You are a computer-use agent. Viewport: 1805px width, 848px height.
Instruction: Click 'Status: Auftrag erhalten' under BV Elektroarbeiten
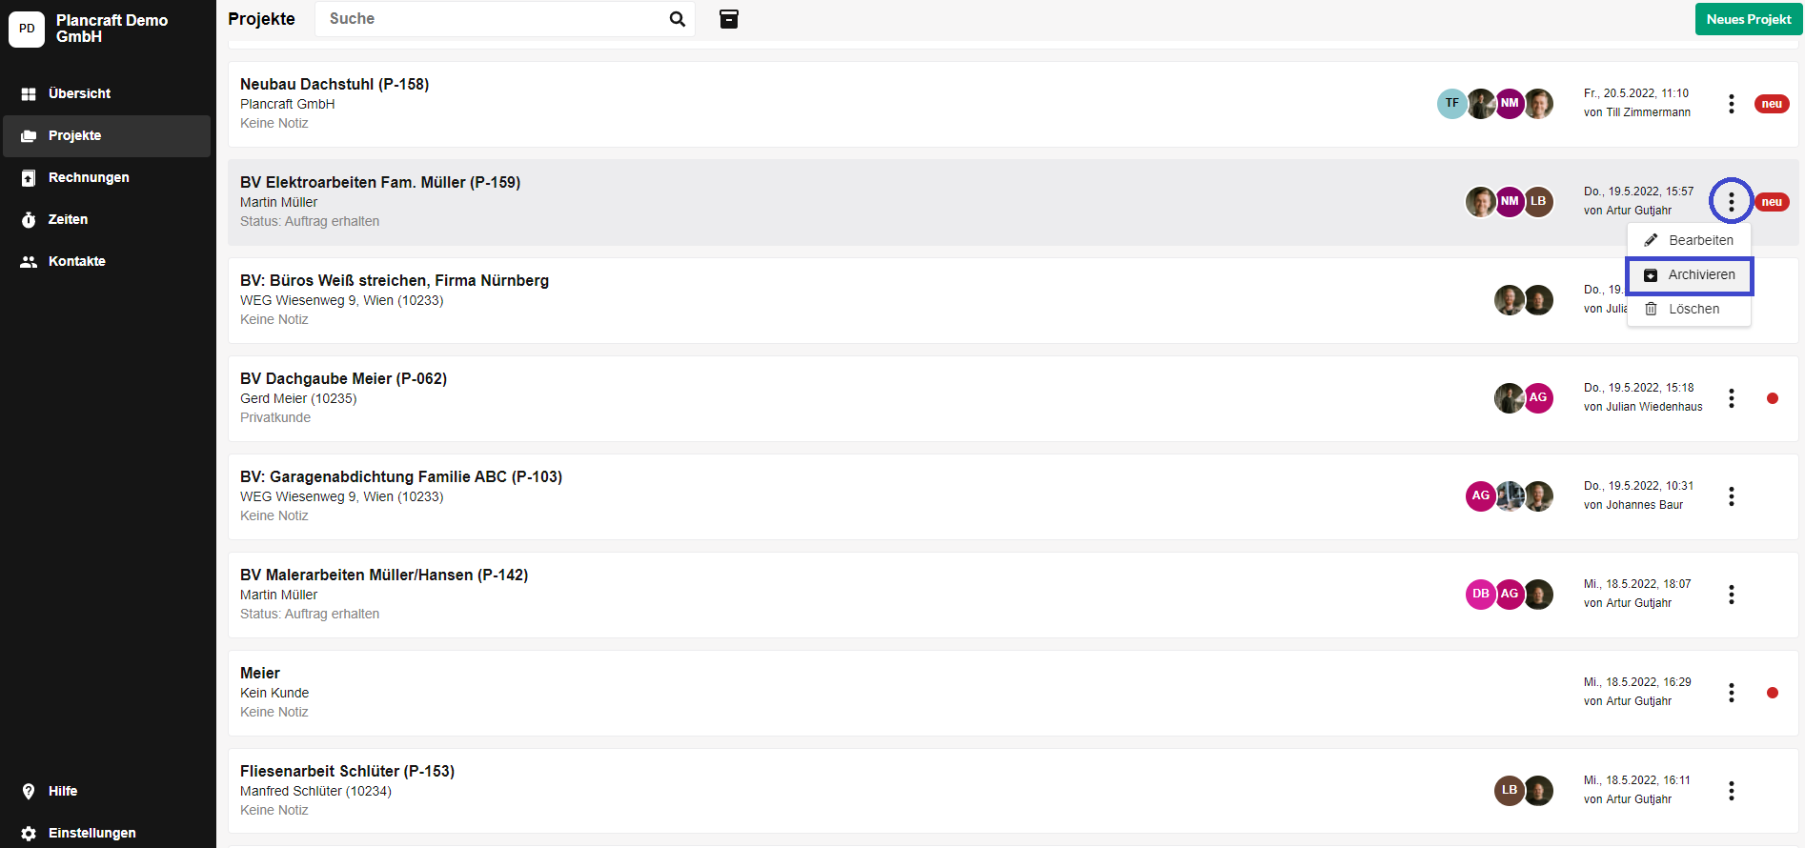click(310, 221)
